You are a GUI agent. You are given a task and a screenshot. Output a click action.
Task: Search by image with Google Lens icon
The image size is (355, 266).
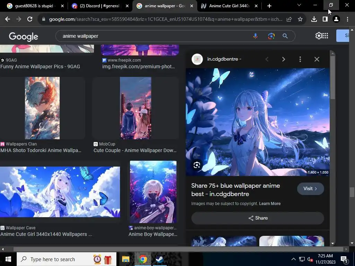pyautogui.click(x=271, y=36)
